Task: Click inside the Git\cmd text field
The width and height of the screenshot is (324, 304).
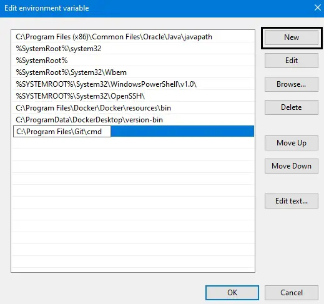Action: (62, 132)
